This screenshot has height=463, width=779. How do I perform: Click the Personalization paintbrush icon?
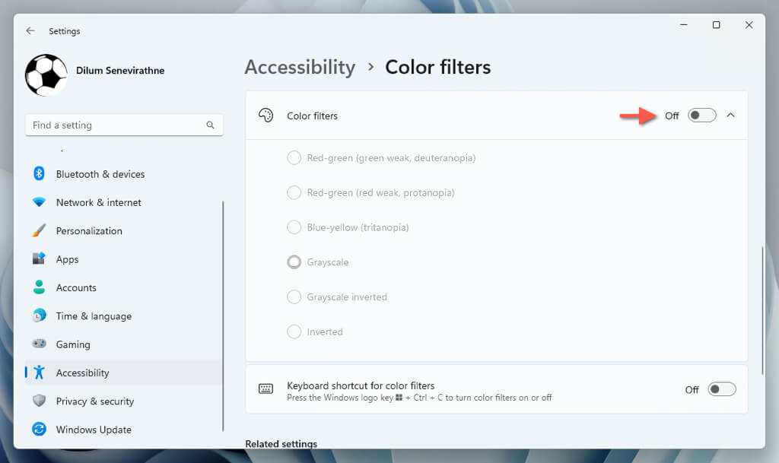(40, 230)
